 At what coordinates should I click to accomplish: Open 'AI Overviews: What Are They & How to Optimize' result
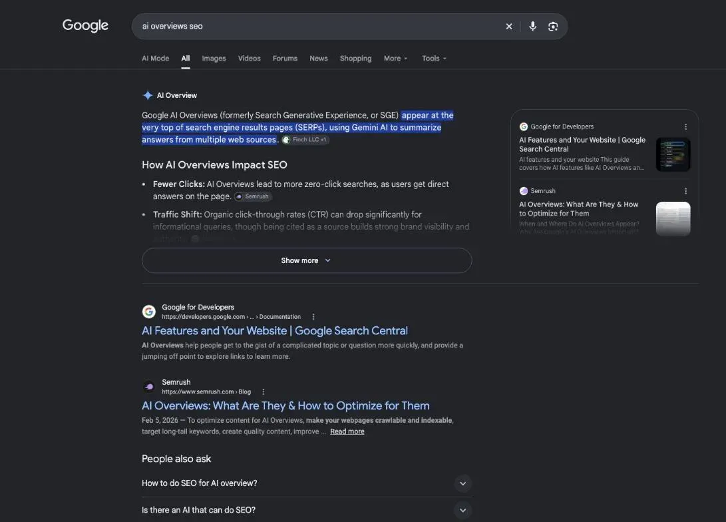pos(285,405)
